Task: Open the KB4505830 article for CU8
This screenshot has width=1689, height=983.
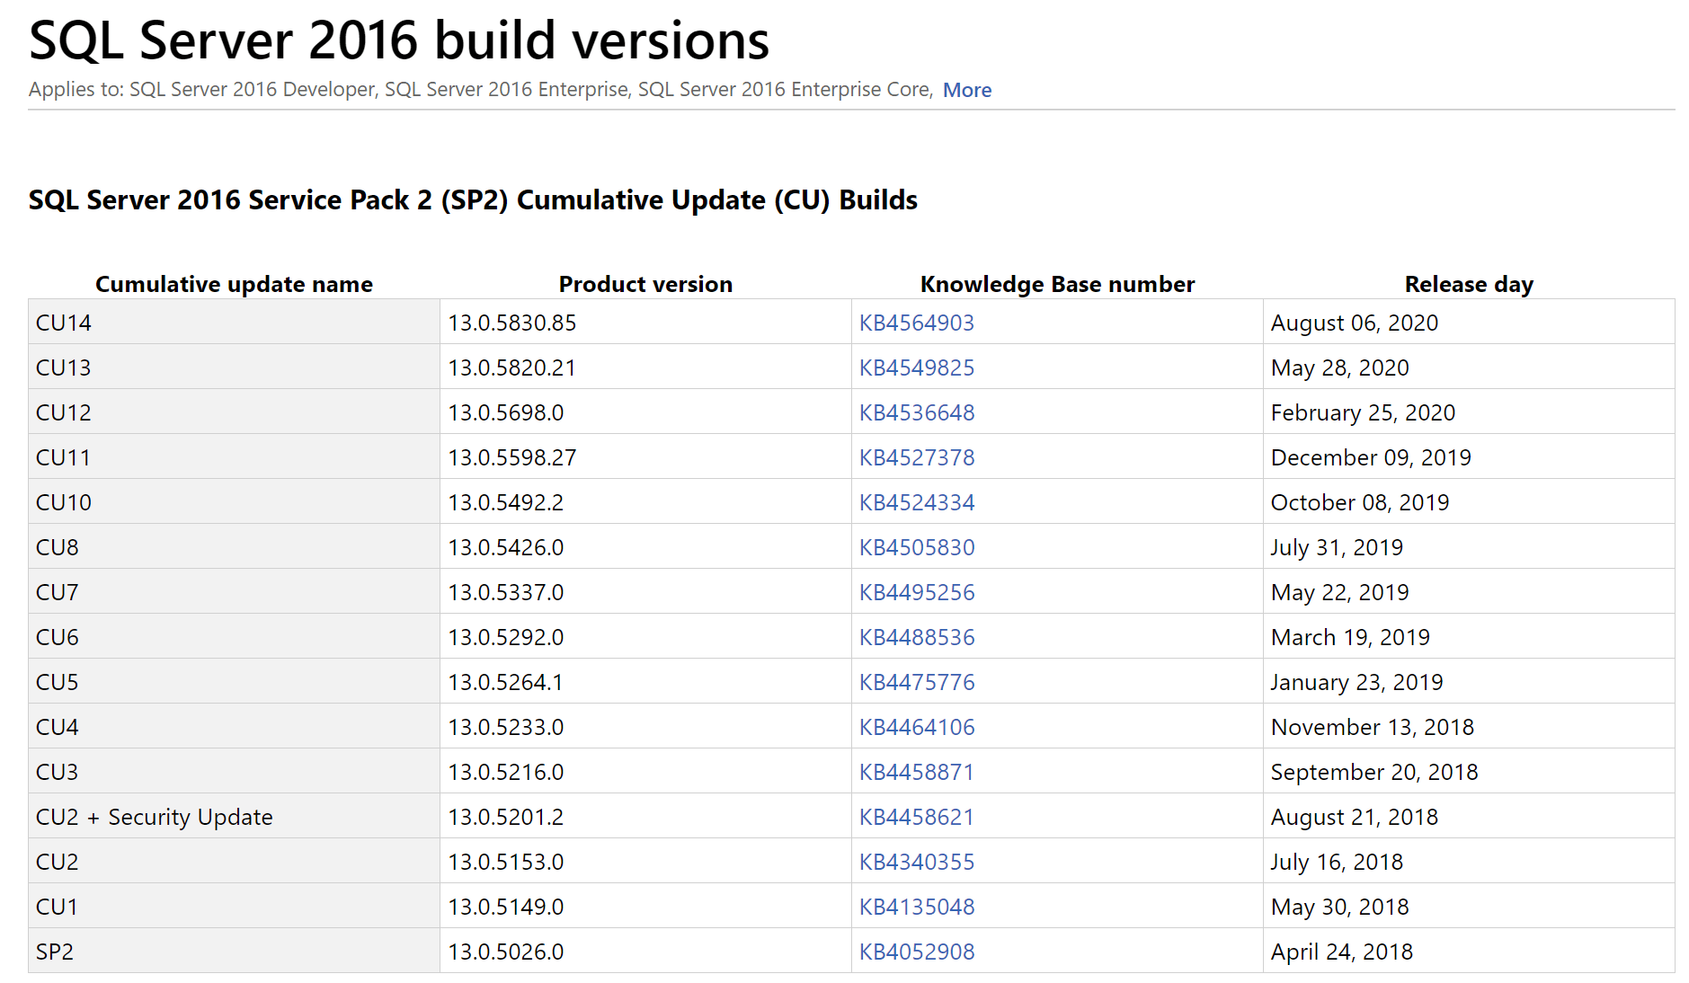Action: pyautogui.click(x=916, y=546)
